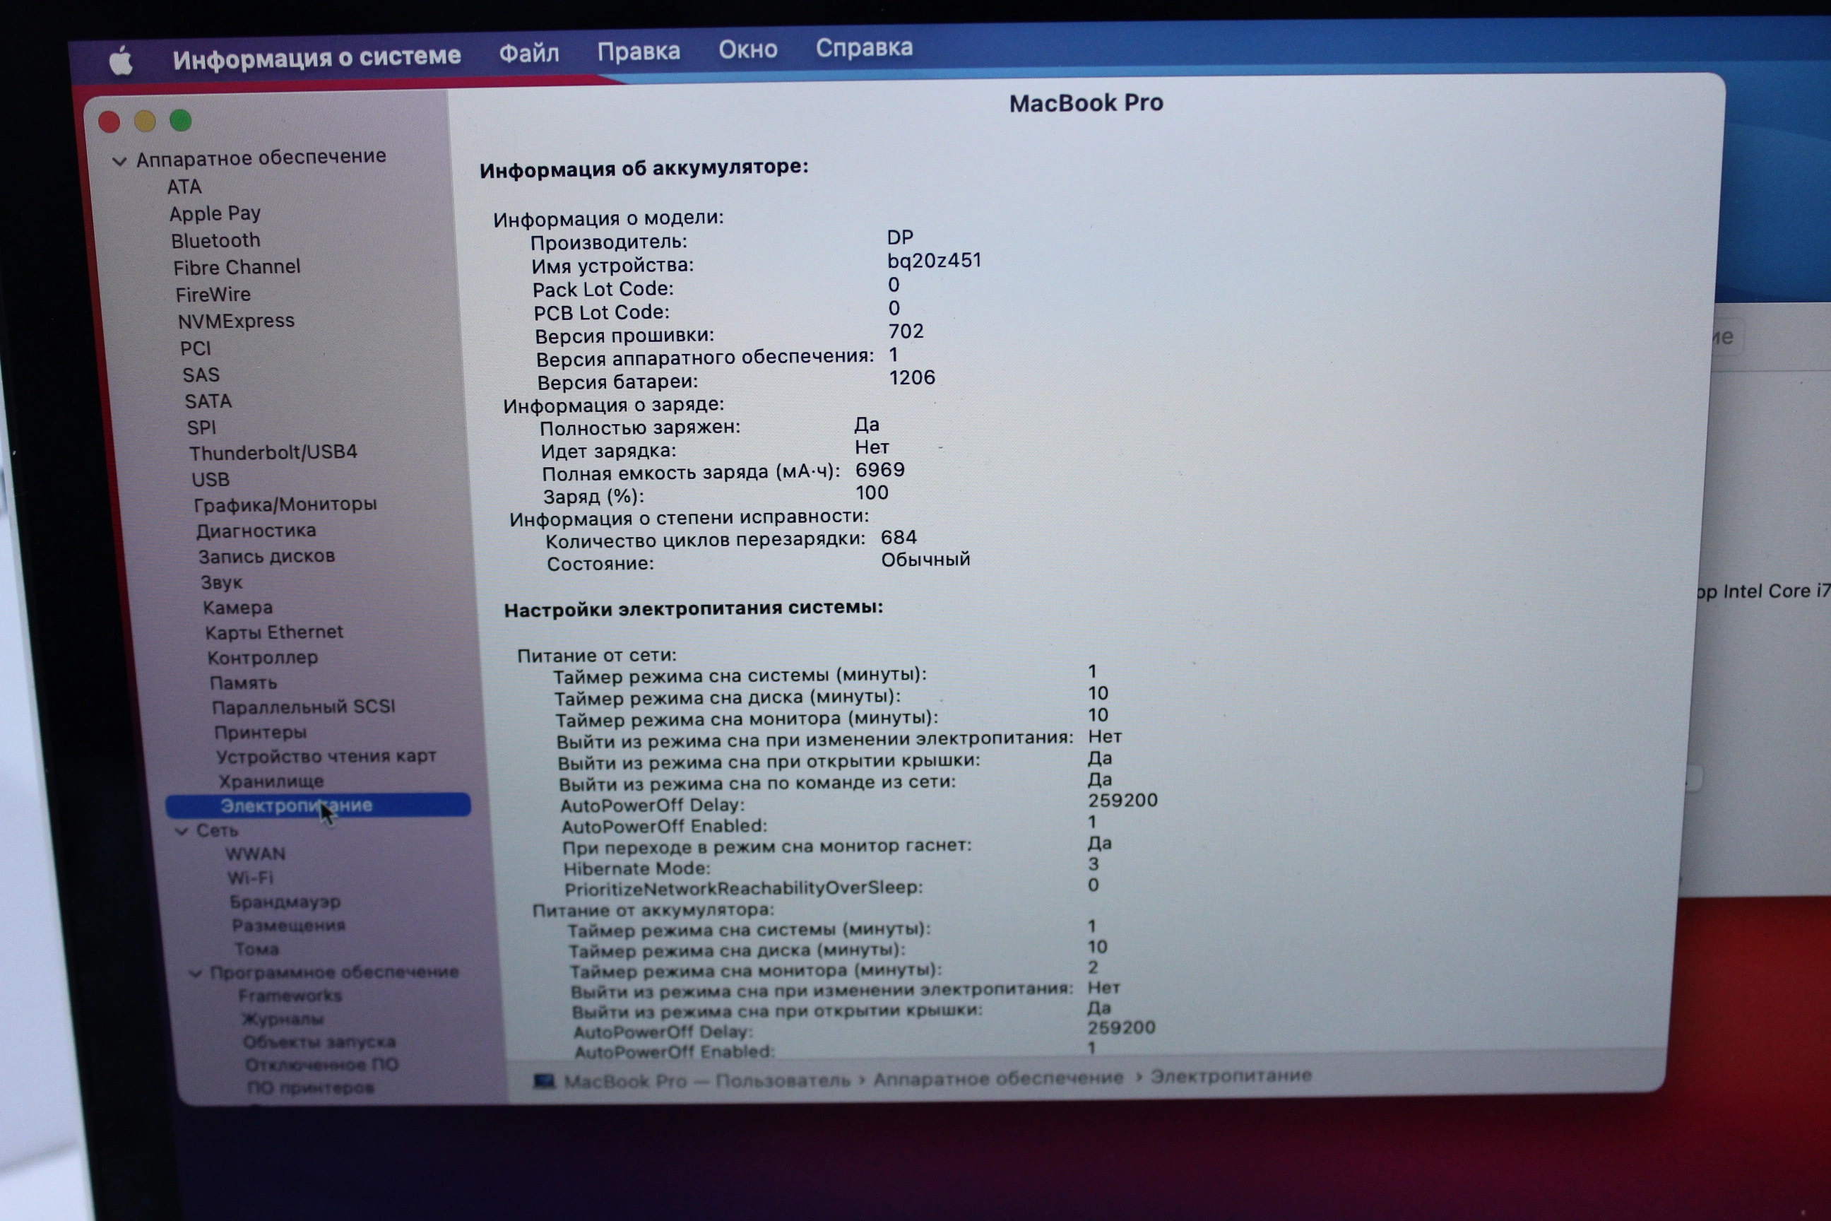The height and width of the screenshot is (1221, 1831).
Task: Select Хранилище in the sidebar
Action: (x=271, y=781)
